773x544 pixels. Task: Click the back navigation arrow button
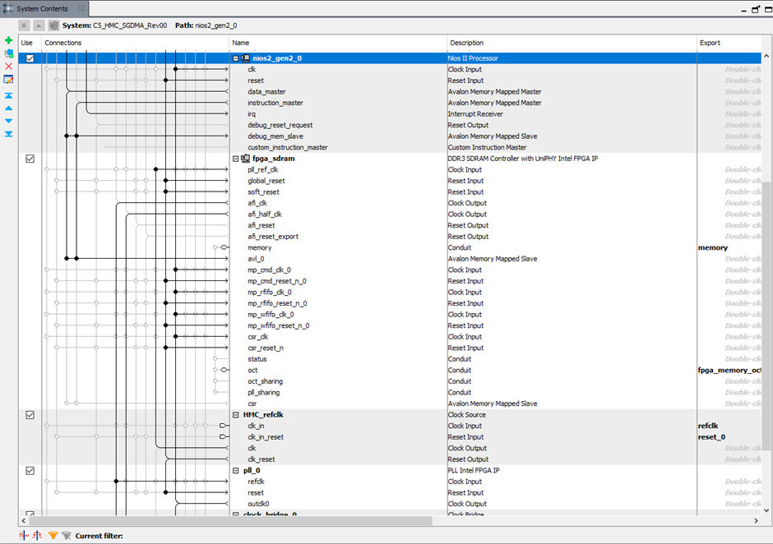pos(24,25)
